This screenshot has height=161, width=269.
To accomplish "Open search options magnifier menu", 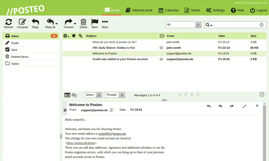I will click(209, 25).
